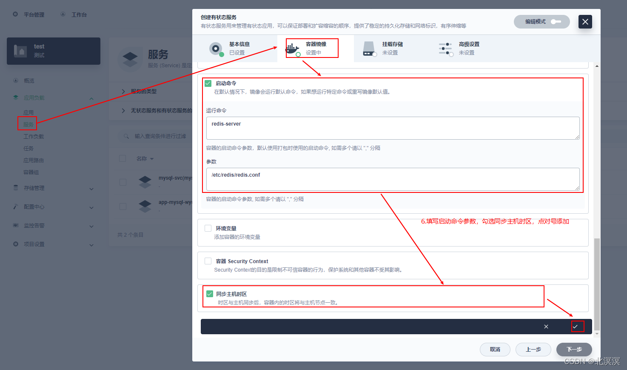627x370 pixels.
Task: Click the 应用负载 sidebar icon
Action: (16, 98)
